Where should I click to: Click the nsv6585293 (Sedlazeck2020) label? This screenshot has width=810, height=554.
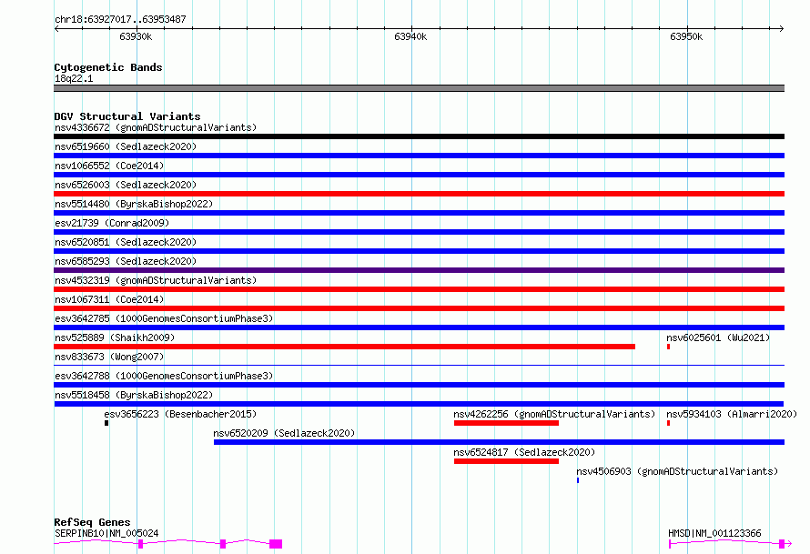click(126, 261)
